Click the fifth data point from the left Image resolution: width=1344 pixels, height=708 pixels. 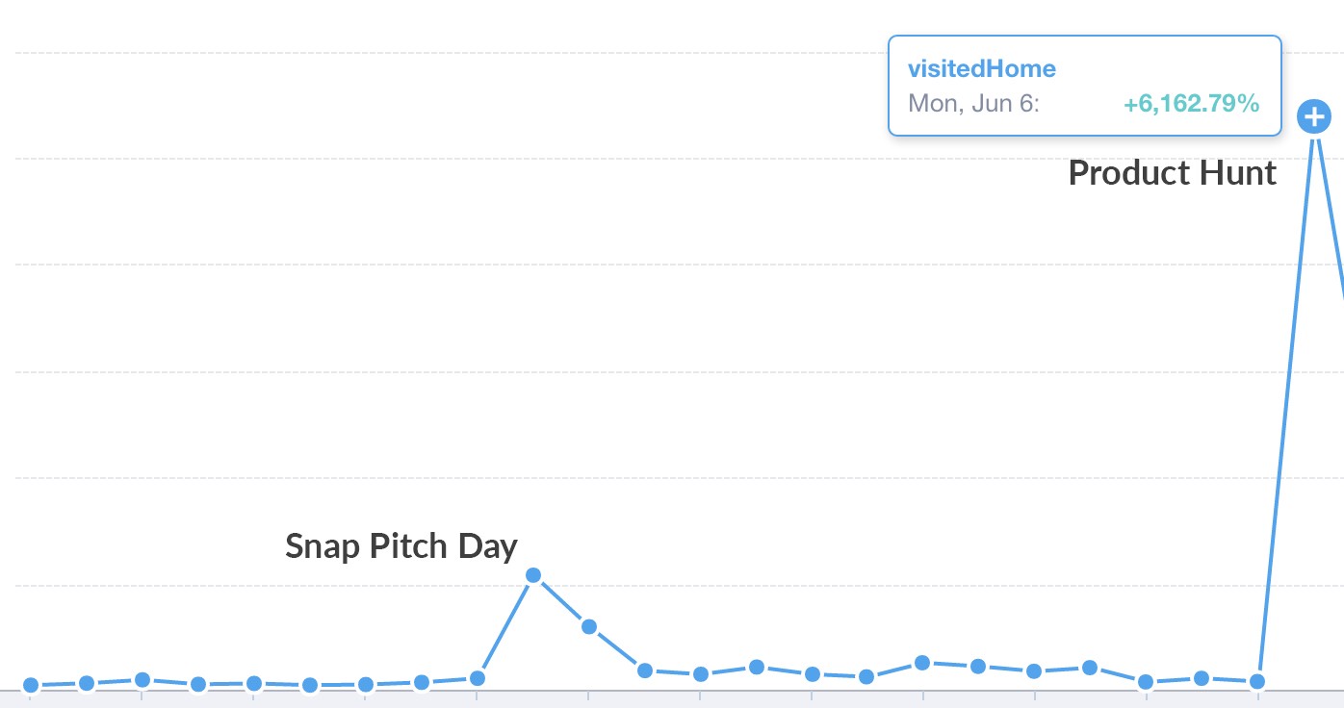(x=254, y=683)
